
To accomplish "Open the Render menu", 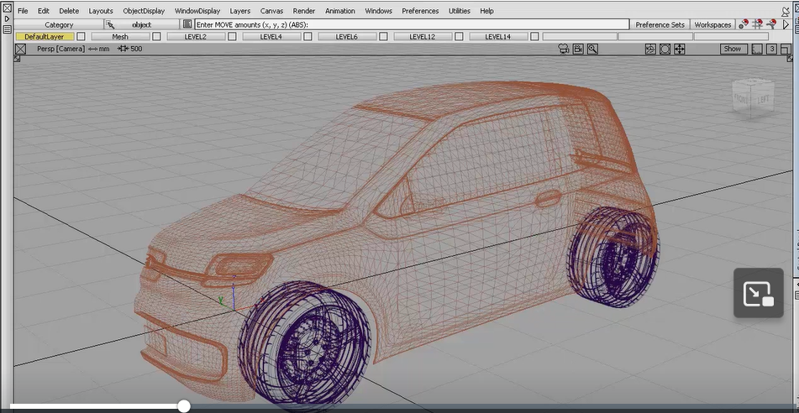I will (x=304, y=11).
